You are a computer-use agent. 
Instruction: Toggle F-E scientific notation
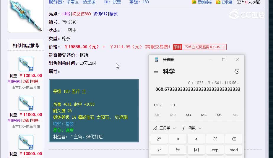coord(173,105)
